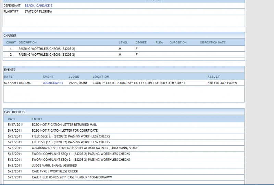Click the EVENTS section header

(x=124, y=70)
